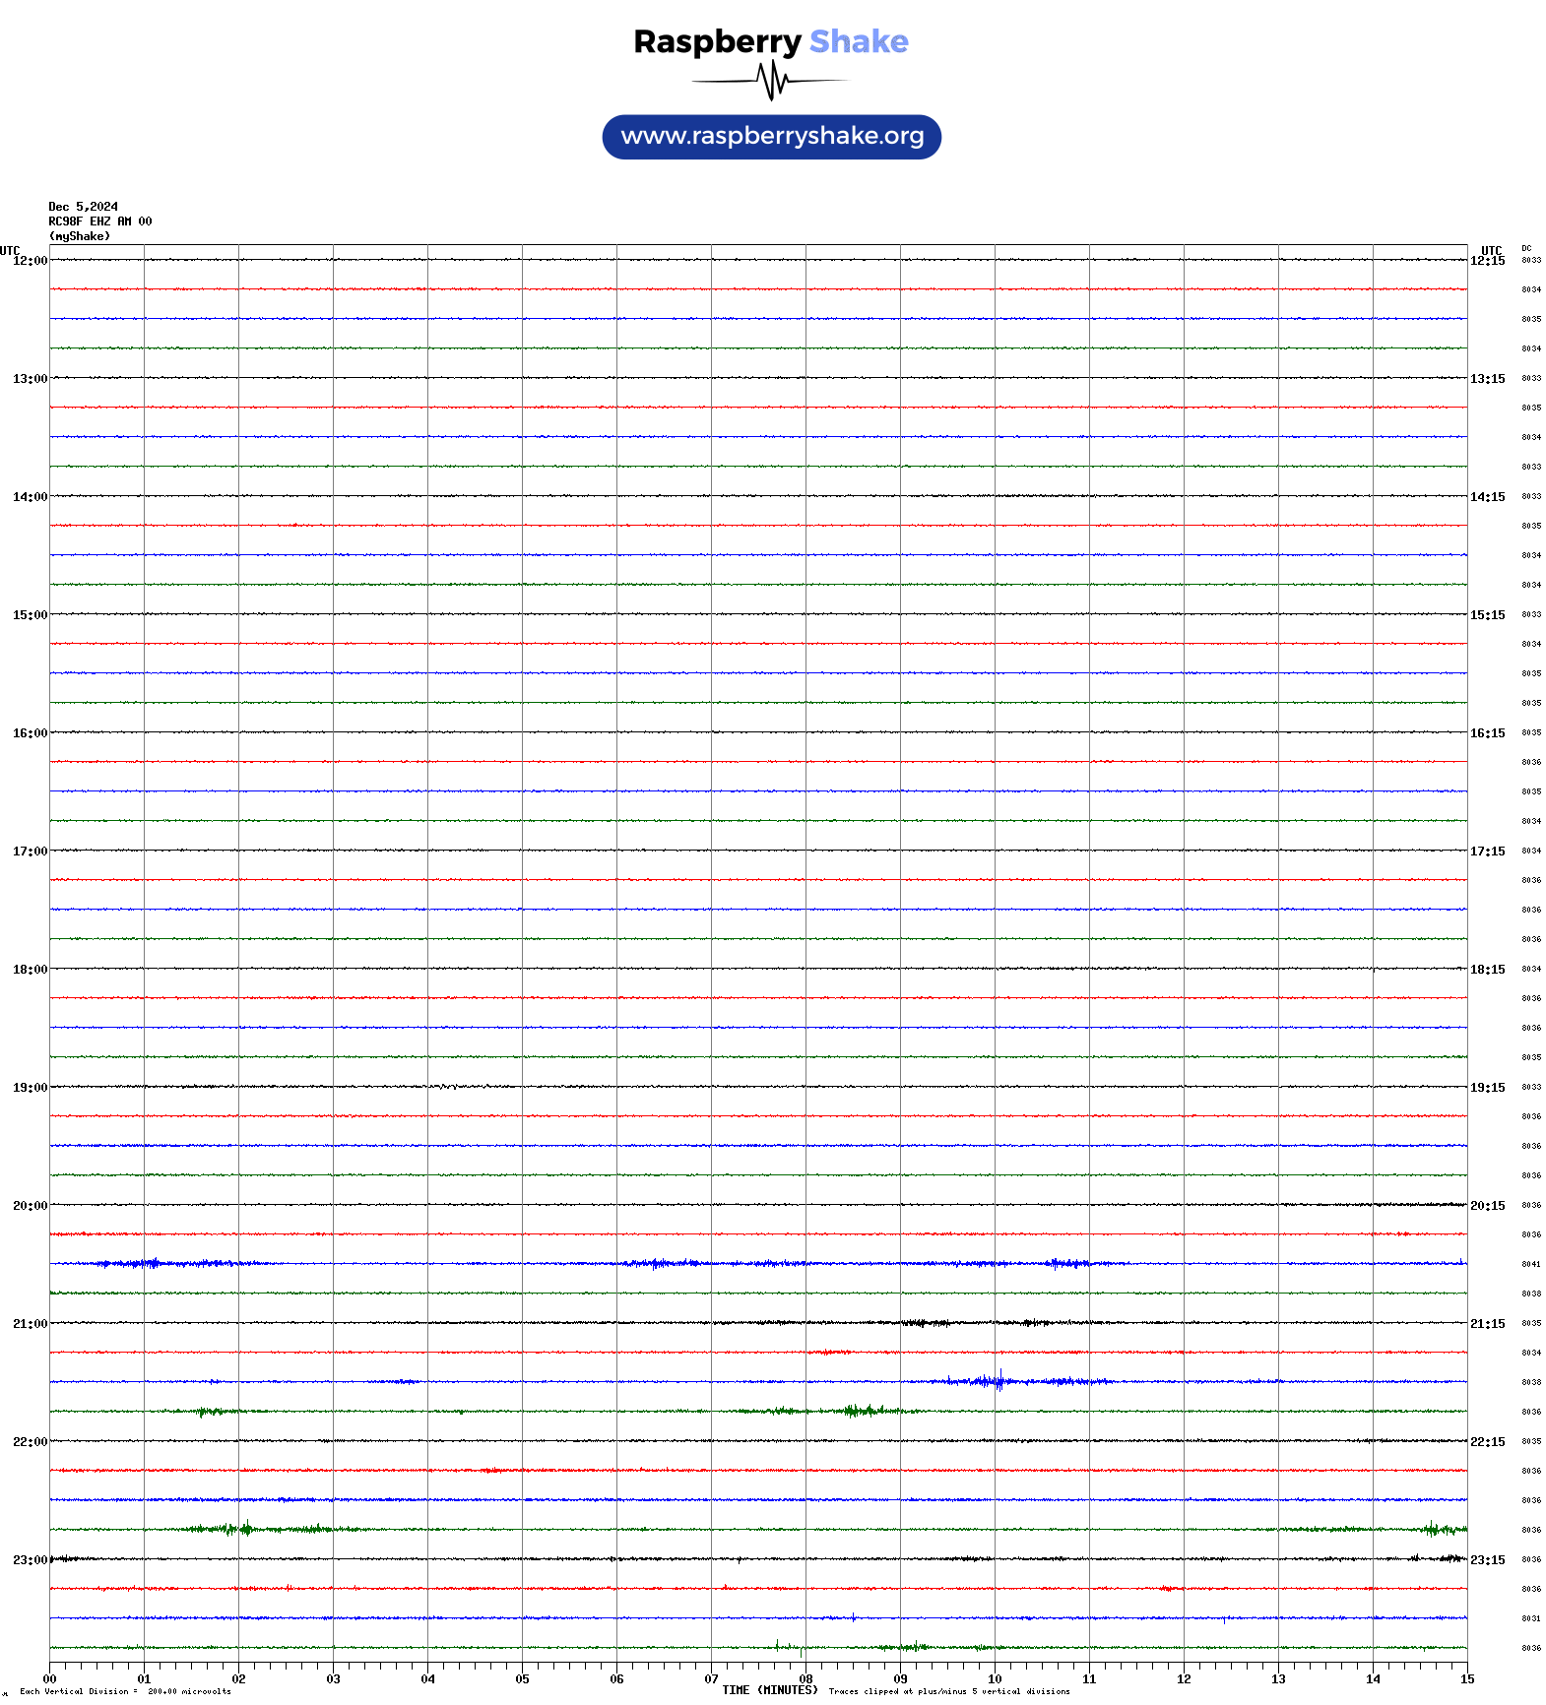Click the right 12:15 time label
This screenshot has height=1705, width=1546.
point(1488,261)
